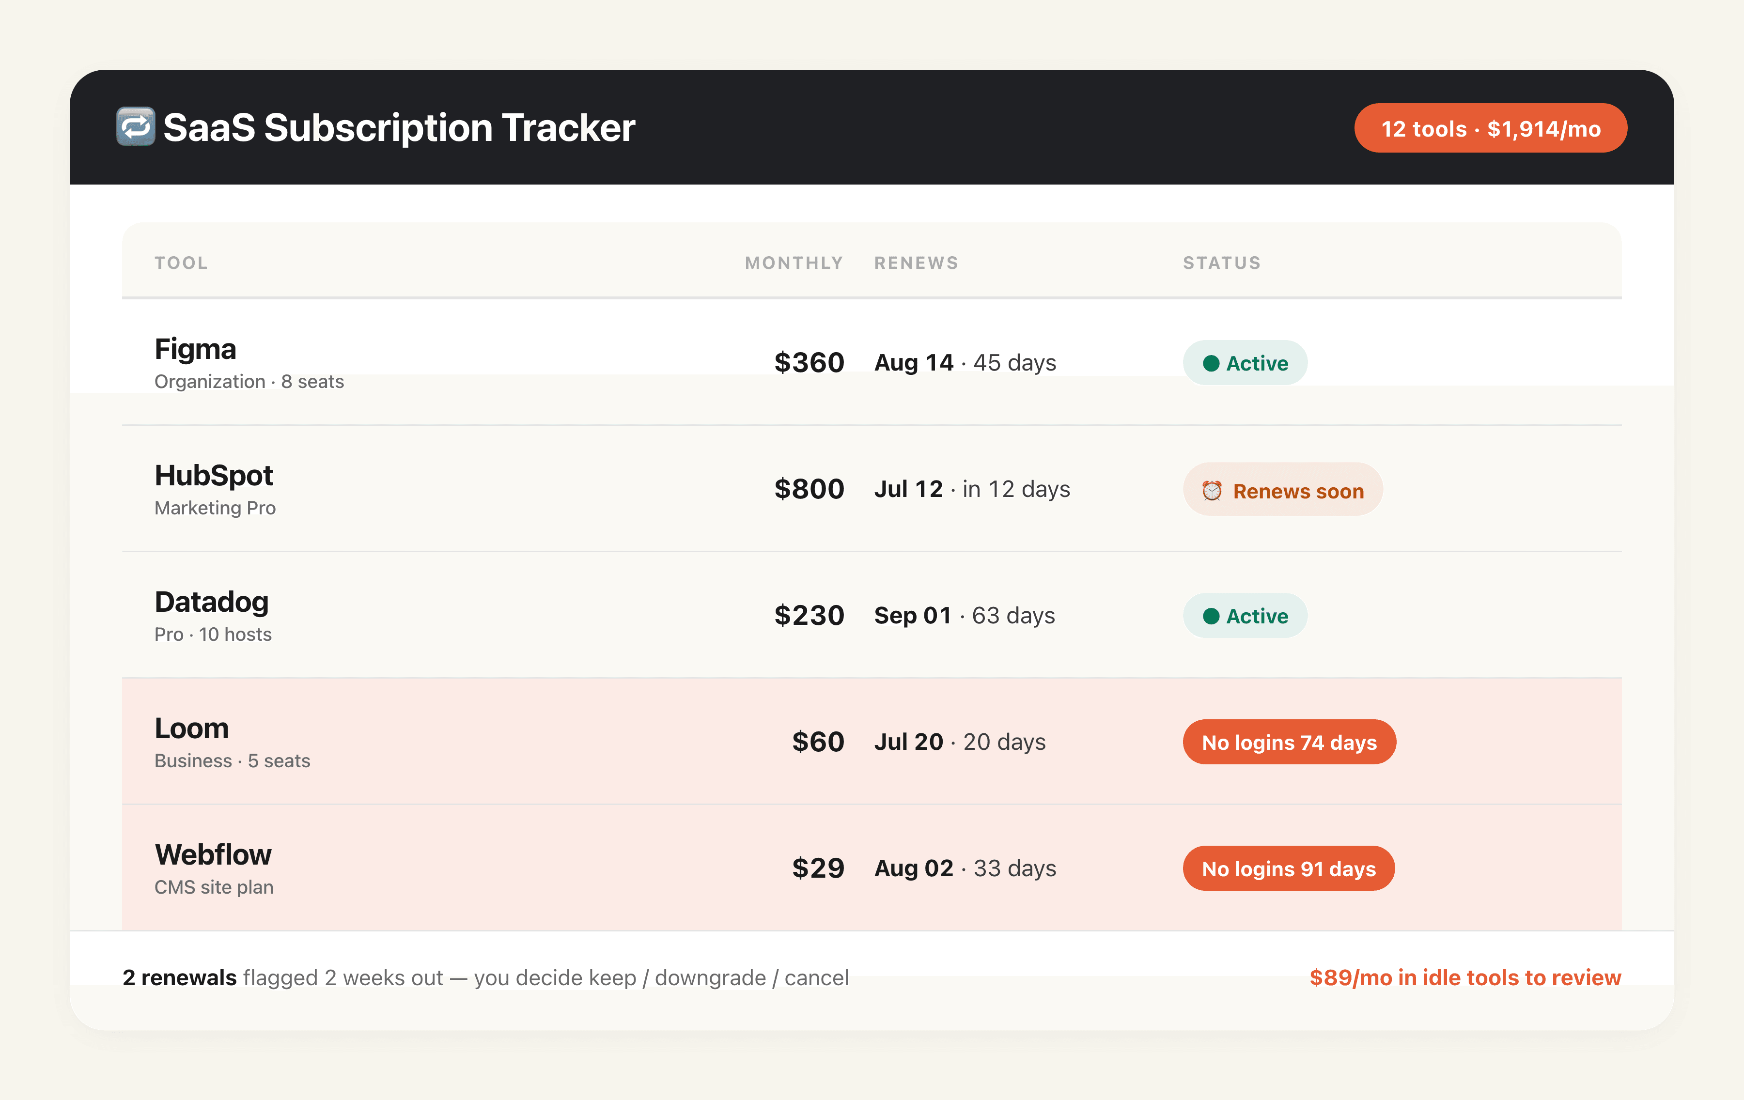
Task: Click the repeat-arrows app icon in header
Action: (136, 127)
